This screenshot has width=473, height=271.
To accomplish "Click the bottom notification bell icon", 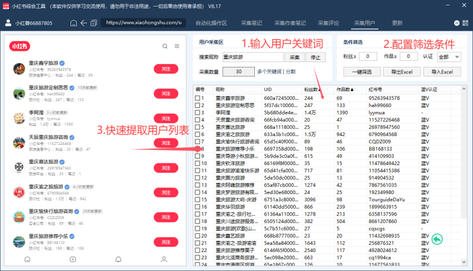I will pos(118,259).
